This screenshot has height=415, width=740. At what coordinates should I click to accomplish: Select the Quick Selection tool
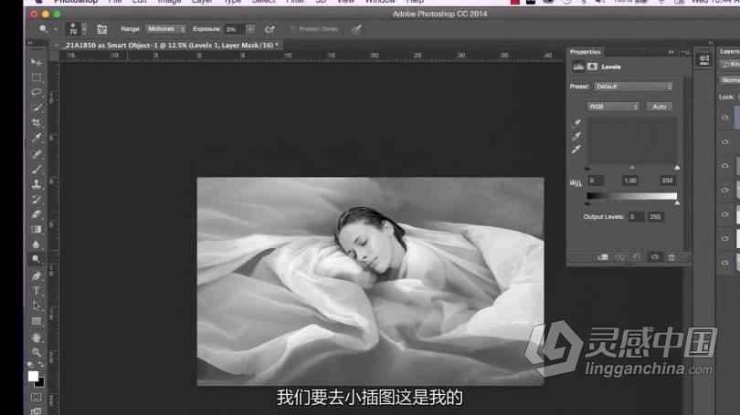(x=37, y=108)
